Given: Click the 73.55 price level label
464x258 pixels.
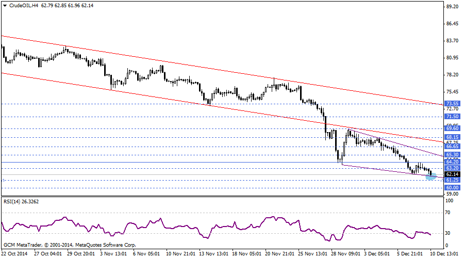Looking at the screenshot, I should click(x=452, y=103).
